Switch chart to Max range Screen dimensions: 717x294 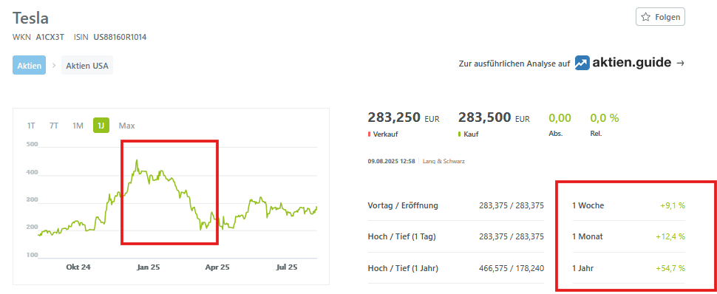coord(126,126)
